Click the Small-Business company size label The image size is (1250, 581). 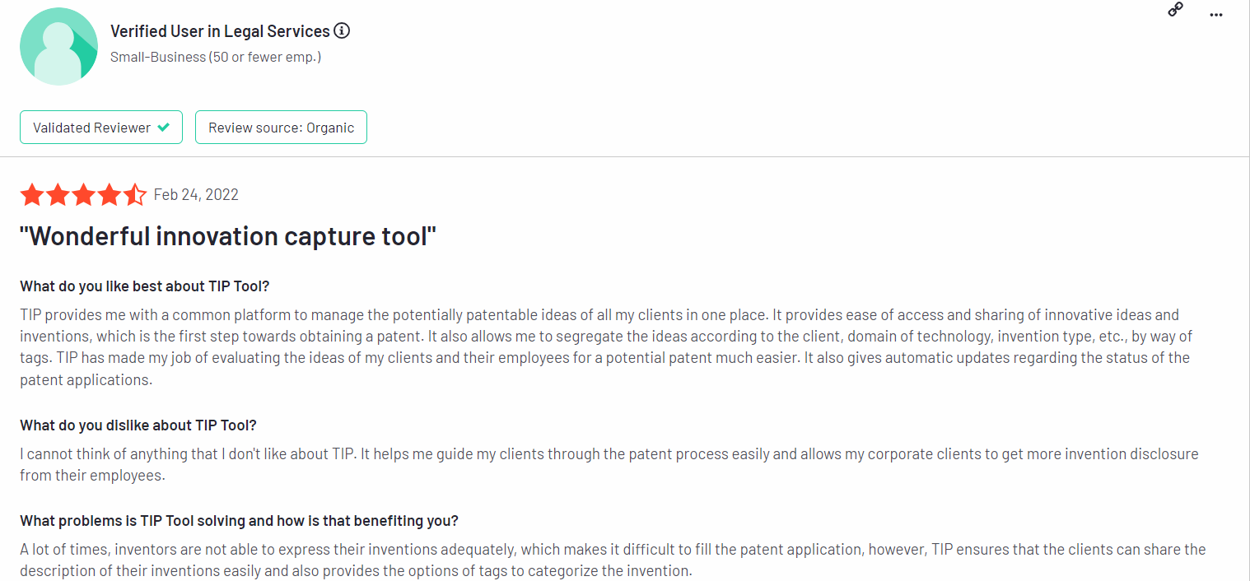click(x=216, y=58)
